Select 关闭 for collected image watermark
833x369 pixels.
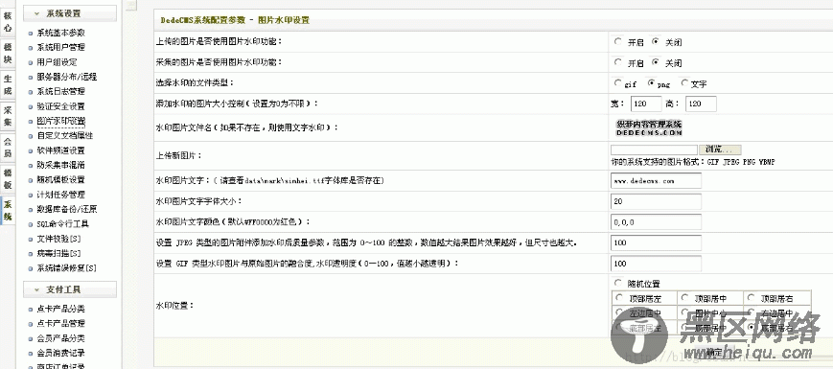[x=656, y=62]
